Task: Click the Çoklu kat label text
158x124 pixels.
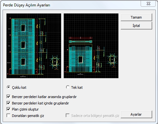Action: 19,87
